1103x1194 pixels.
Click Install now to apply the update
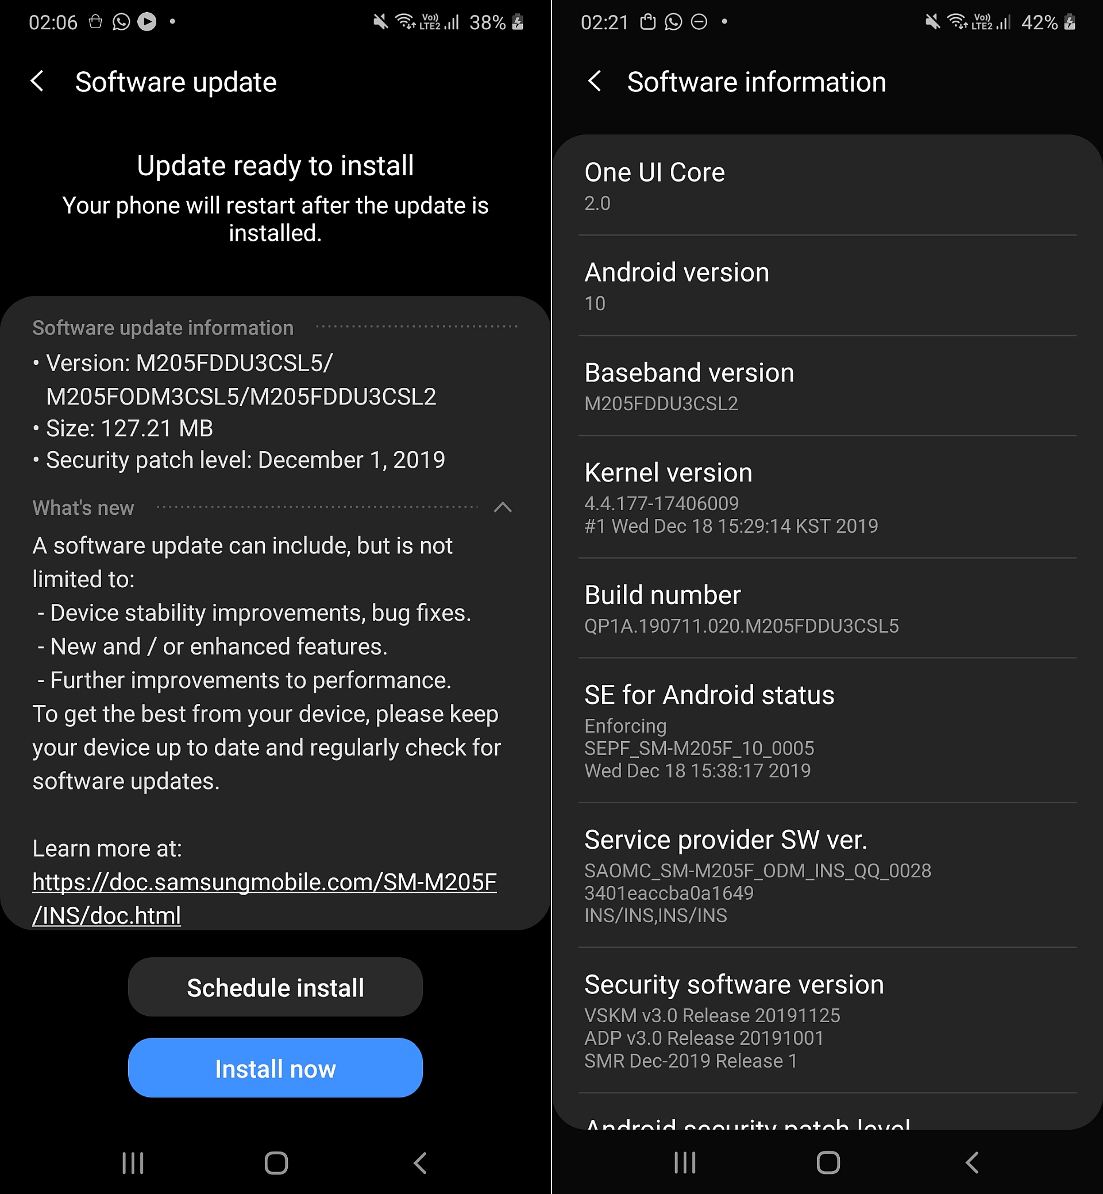tap(276, 1063)
